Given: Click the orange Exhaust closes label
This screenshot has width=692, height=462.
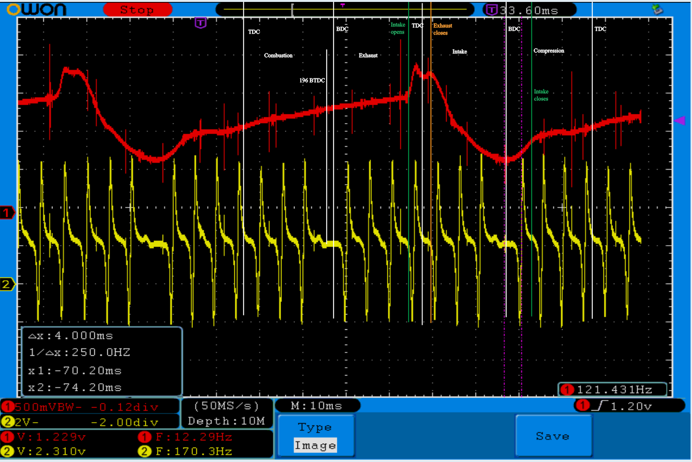Looking at the screenshot, I should (x=443, y=29).
